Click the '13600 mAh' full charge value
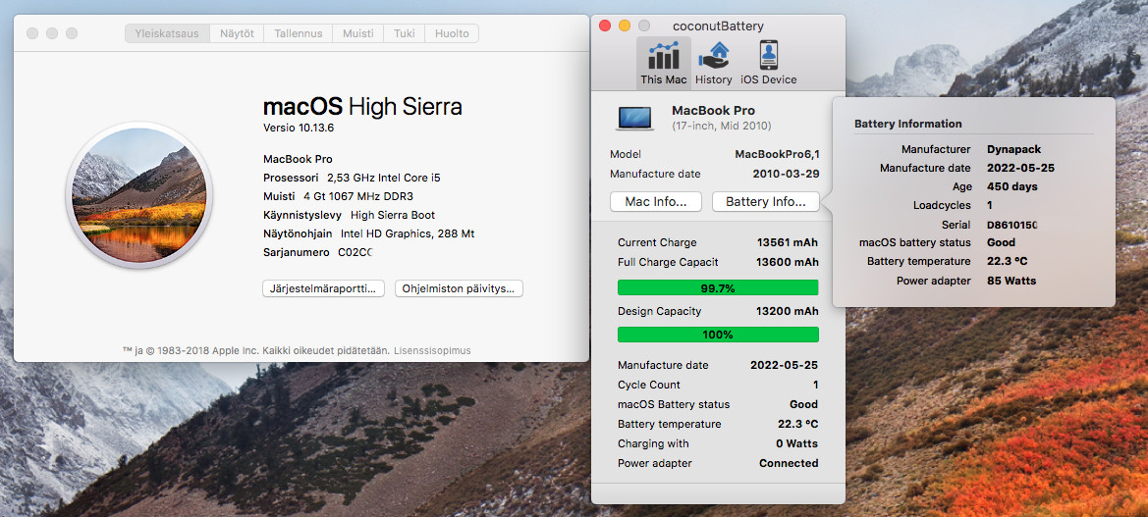This screenshot has width=1148, height=517. point(787,262)
